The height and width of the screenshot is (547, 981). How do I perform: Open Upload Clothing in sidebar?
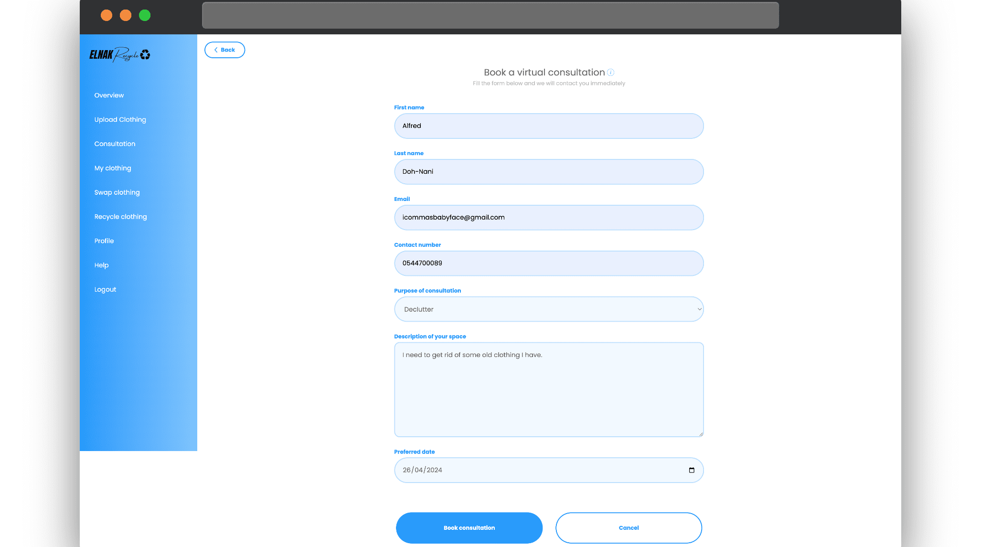[120, 120]
